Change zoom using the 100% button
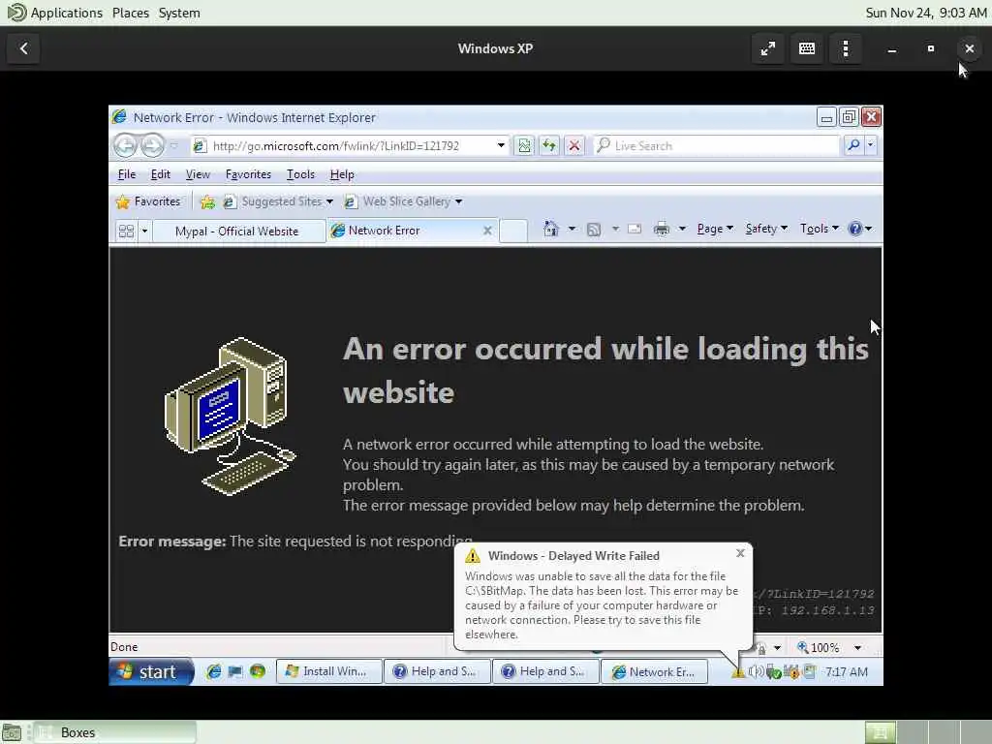 pos(818,648)
